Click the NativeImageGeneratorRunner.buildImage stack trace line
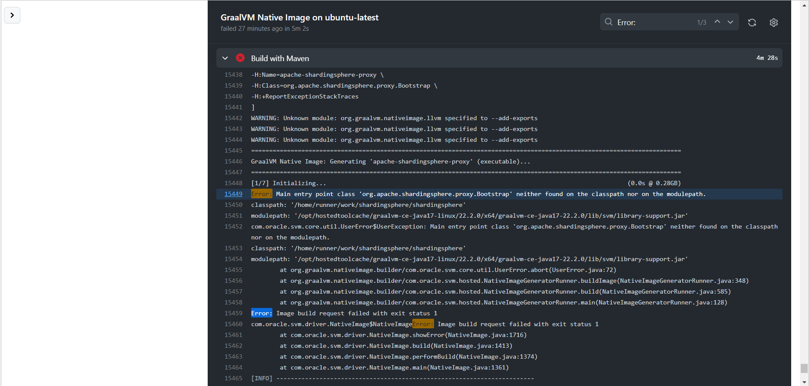Viewport: 809px width, 386px height. [514, 281]
